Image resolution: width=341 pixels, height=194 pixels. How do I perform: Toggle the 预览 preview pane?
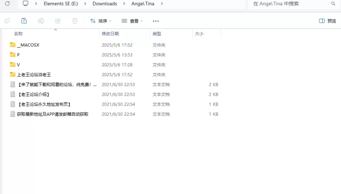point(327,21)
